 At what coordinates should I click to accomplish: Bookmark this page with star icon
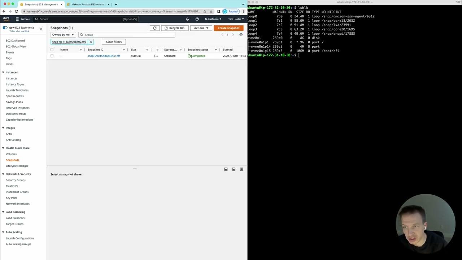coord(211,11)
